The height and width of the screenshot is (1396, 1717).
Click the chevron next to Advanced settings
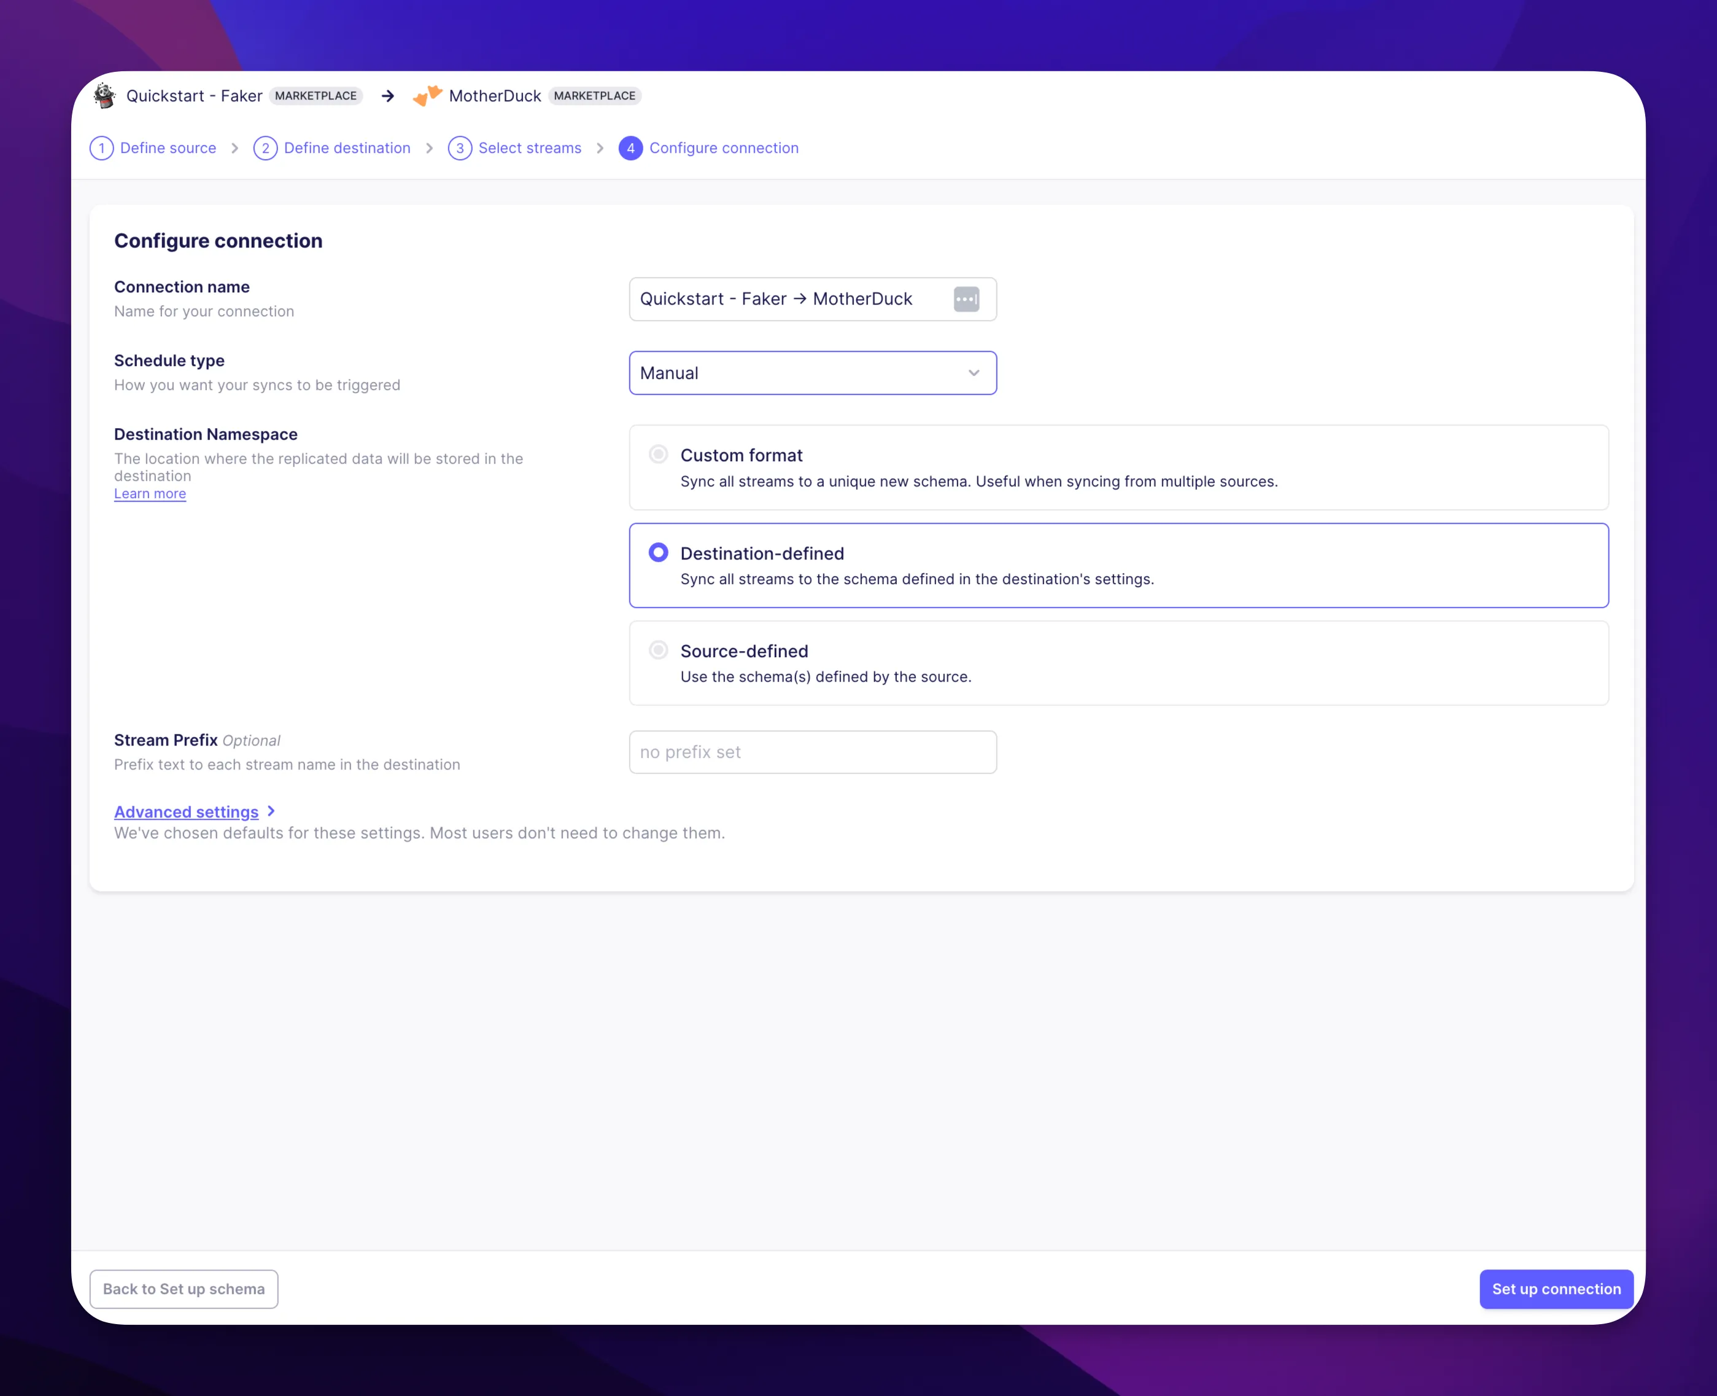[x=271, y=811]
